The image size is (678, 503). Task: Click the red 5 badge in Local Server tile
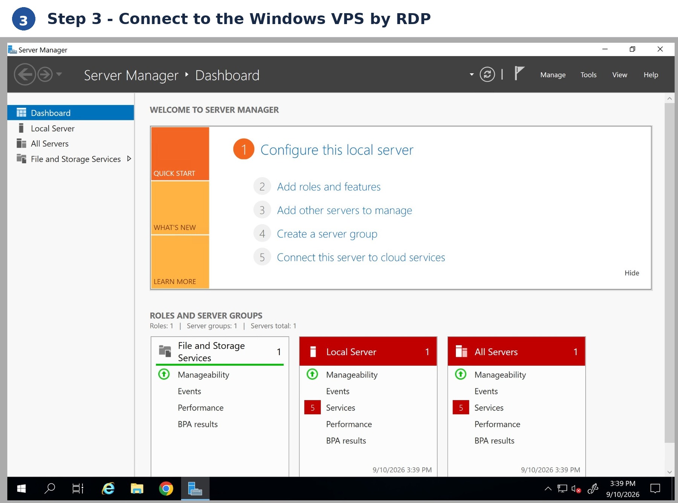coord(312,407)
